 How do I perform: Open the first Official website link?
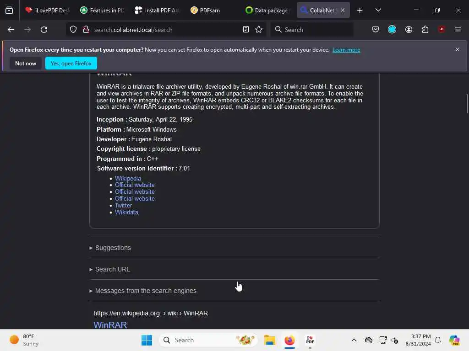(135, 185)
